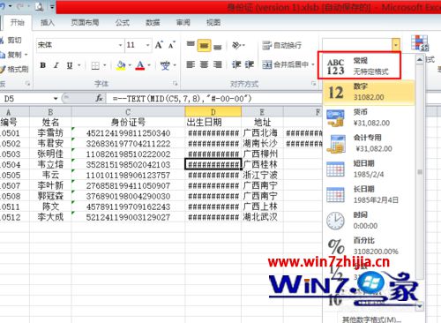This screenshot has height=323, width=441.
Task: Expand merge and center dropdown arrow
Action: (x=313, y=64)
